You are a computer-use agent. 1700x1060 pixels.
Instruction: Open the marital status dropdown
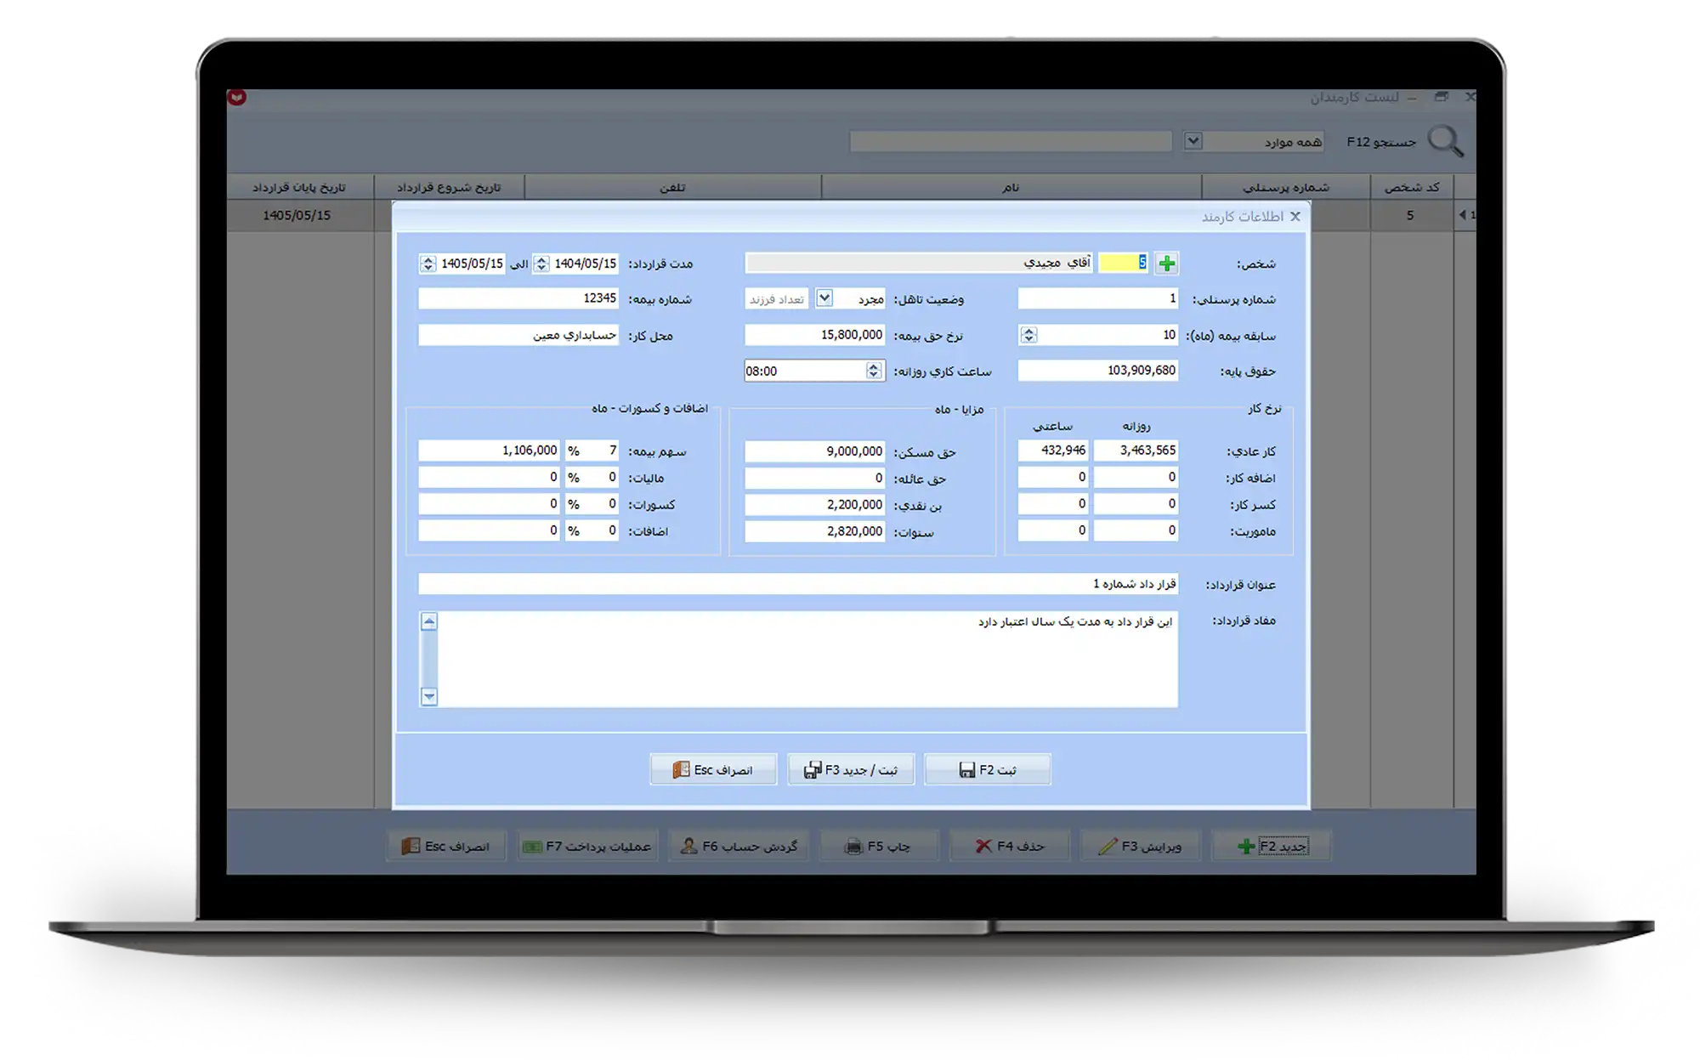(824, 298)
